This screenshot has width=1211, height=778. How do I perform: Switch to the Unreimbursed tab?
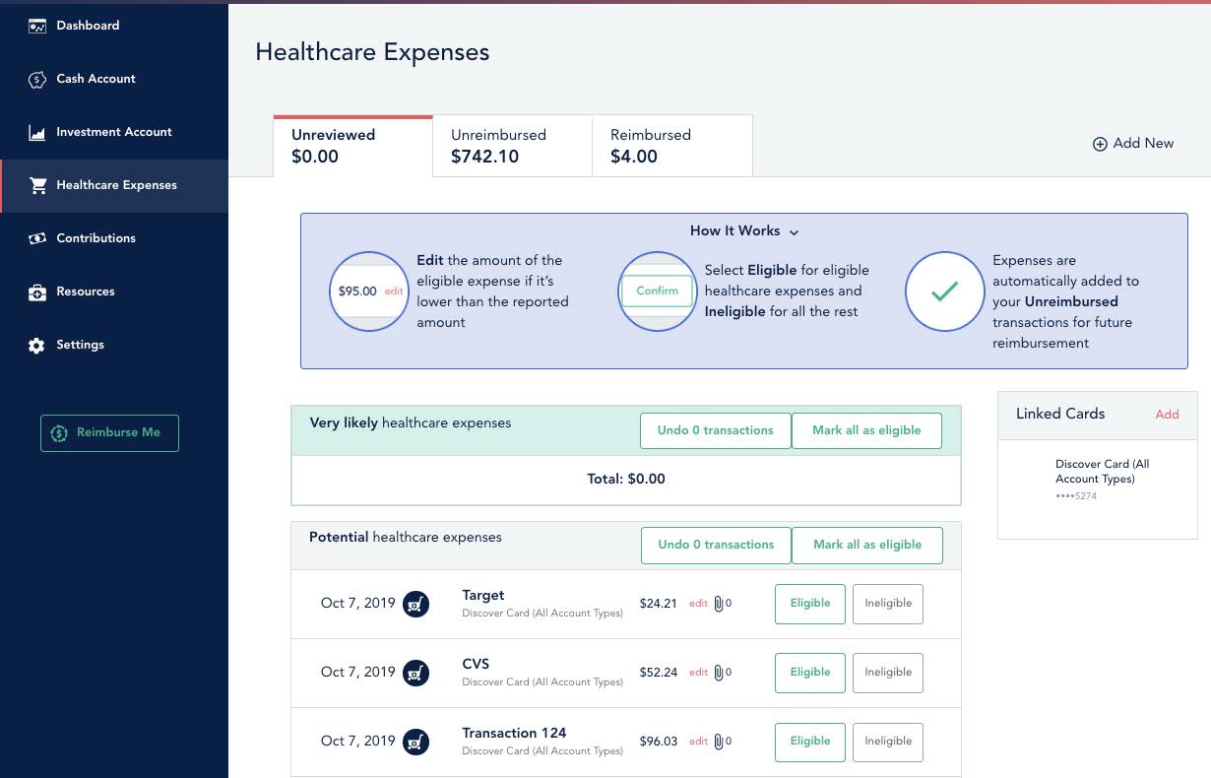[512, 146]
